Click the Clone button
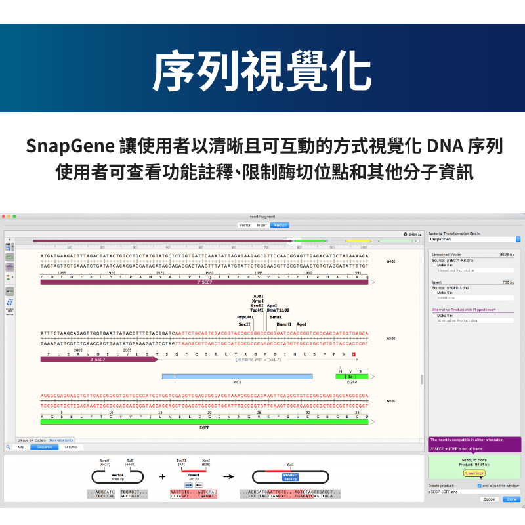The width and height of the screenshot is (525, 525). pos(512,499)
